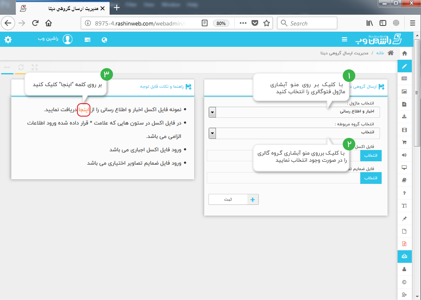Click the horizontal arrows icon in toolbar strip
421x300 pixels.
click(7, 67)
